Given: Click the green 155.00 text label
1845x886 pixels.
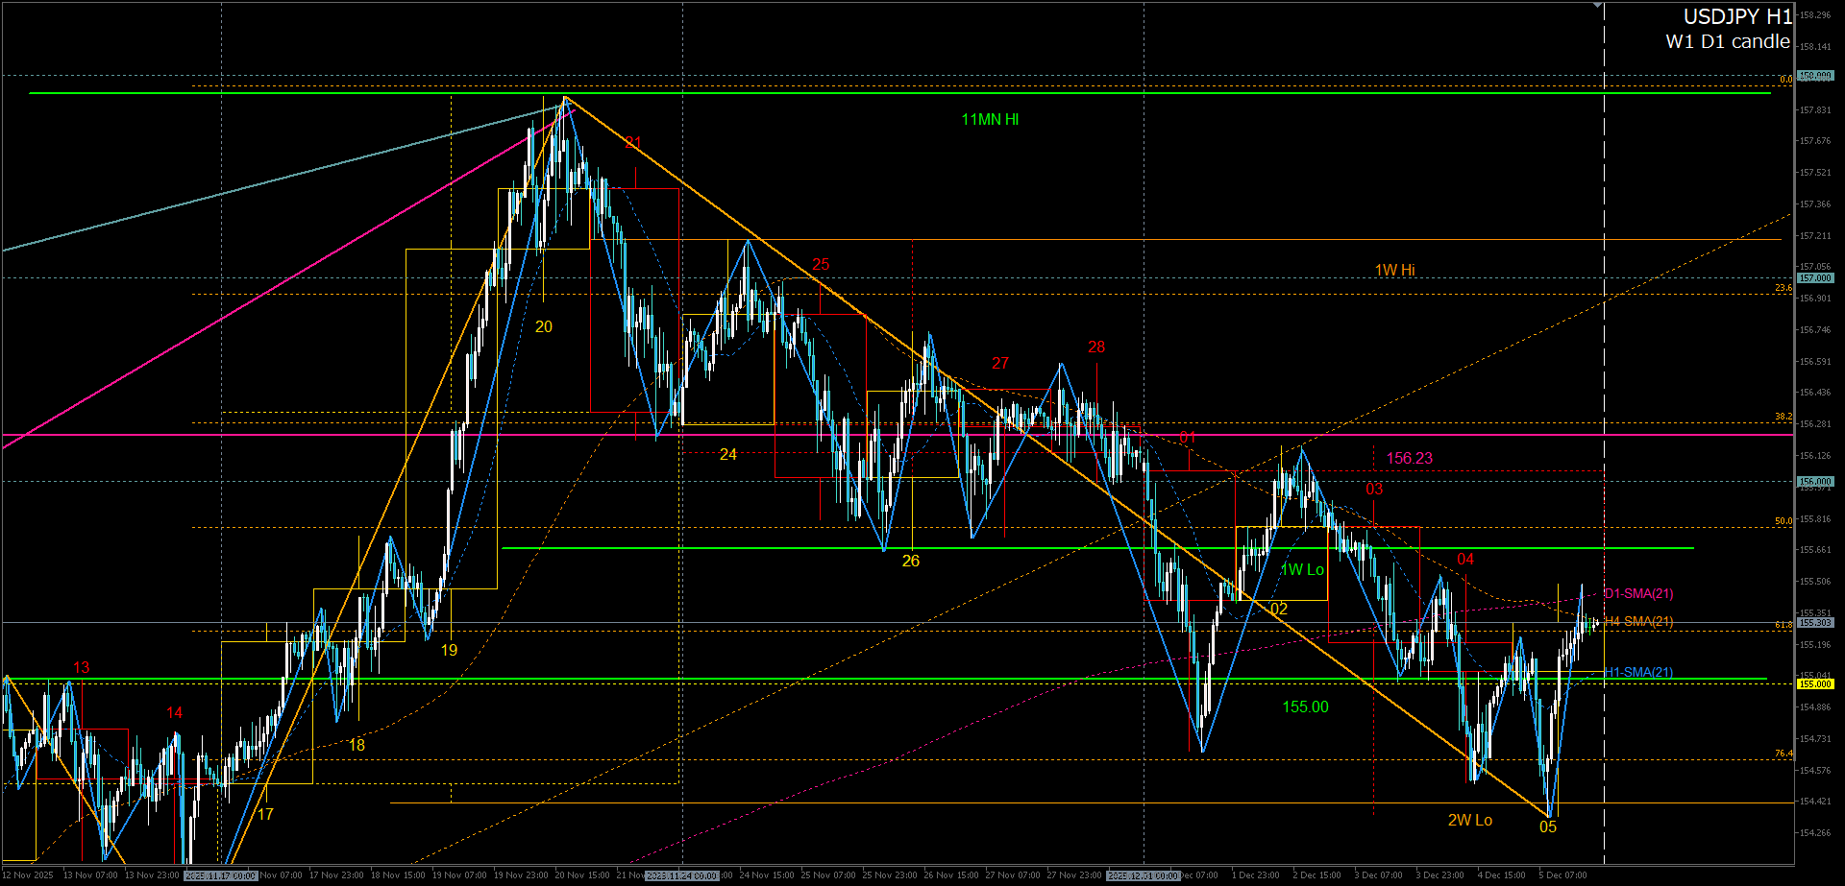Looking at the screenshot, I should pyautogui.click(x=1305, y=707).
